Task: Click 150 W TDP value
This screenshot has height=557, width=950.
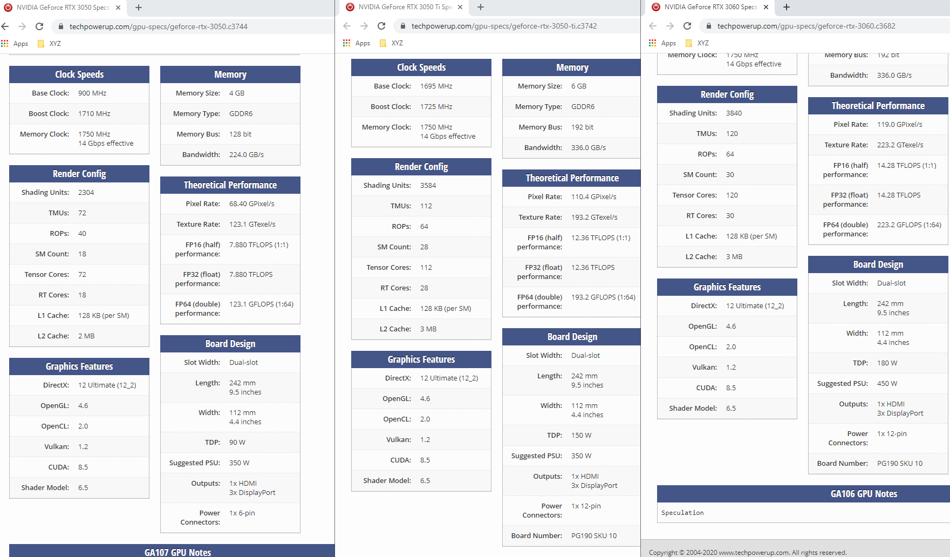Action: (x=582, y=436)
